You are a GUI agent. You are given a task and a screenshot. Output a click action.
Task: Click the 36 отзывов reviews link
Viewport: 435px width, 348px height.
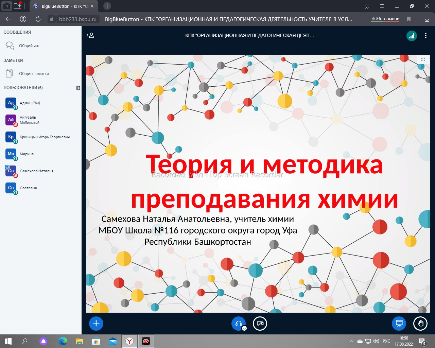385,19
